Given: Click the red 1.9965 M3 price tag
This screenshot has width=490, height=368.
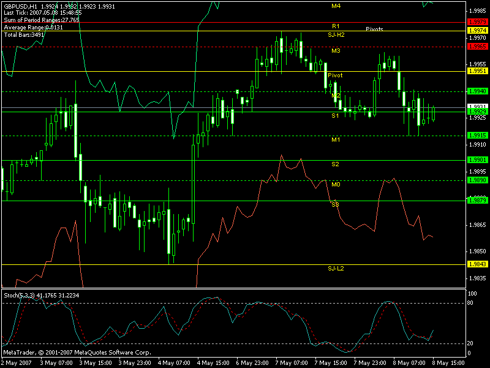Looking at the screenshot, I should pyautogui.click(x=477, y=46).
